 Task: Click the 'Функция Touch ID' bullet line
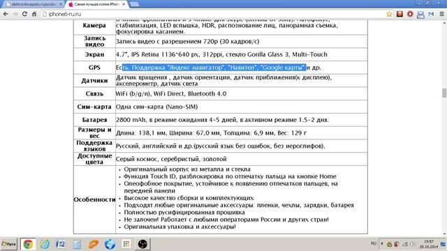click(x=230, y=176)
